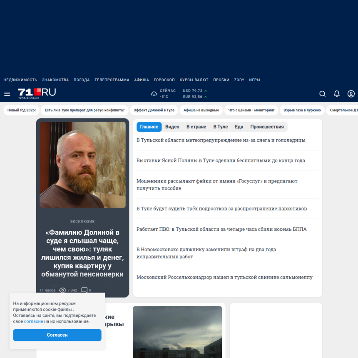Open КУРСЫ ВАЛЮТ in top menu
Screen dimensions: 358x358
tap(194, 80)
